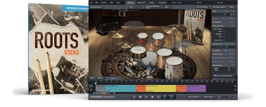Enable the Velocity Gate power toggle

(x=230, y=62)
